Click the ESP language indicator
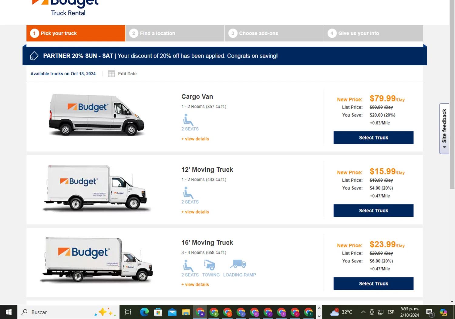Image resolution: width=455 pixels, height=319 pixels. tap(391, 312)
